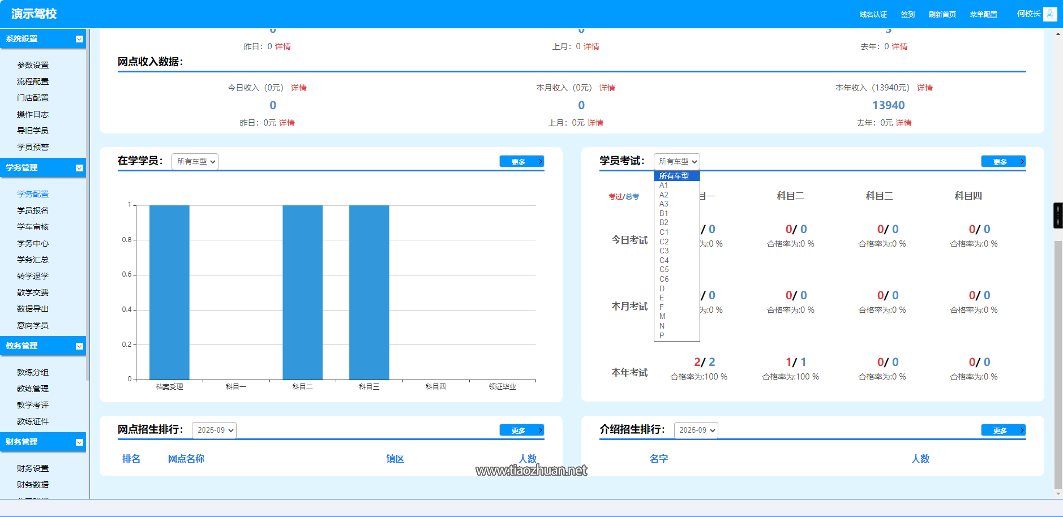Select A1 in the vehicle type list
The image size is (1063, 517).
click(676, 186)
